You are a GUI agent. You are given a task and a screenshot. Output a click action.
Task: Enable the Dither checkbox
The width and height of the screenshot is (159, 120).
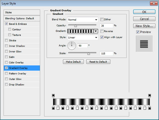pos(102,19)
